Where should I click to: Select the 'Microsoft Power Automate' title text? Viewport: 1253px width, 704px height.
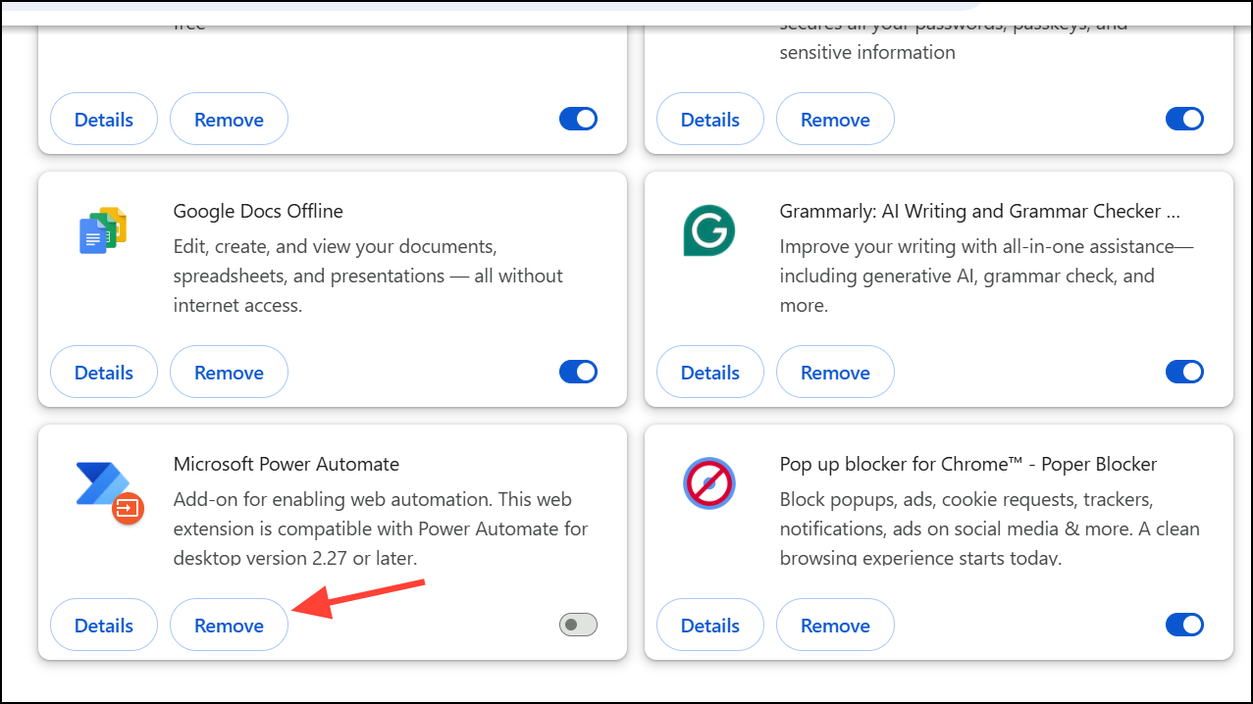(x=287, y=464)
